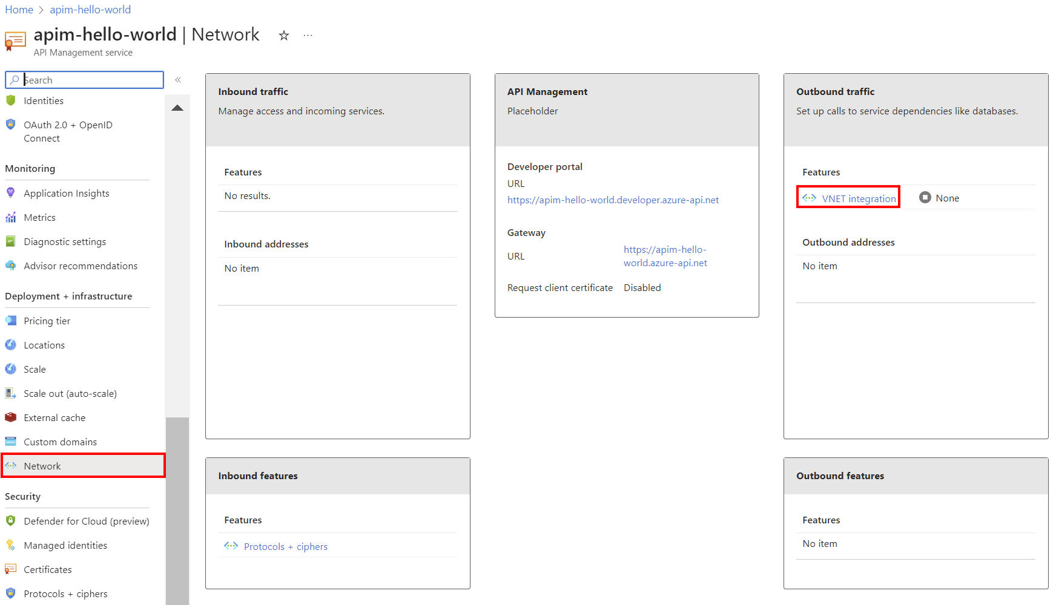1056x605 pixels.
Task: Open Custom domains menu item
Action: pyautogui.click(x=60, y=442)
